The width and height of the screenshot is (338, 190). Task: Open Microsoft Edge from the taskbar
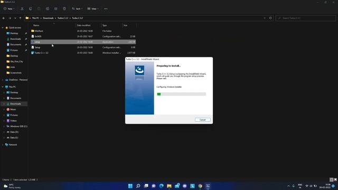(161, 186)
